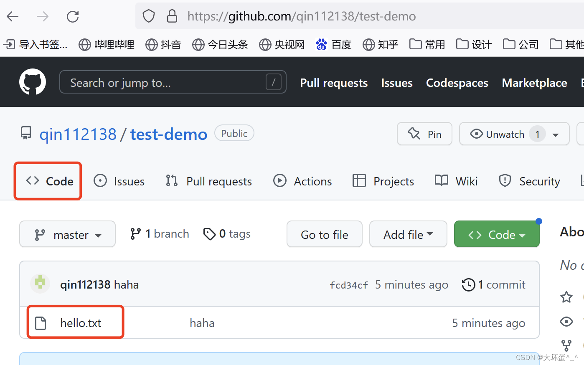Open the Baidu bookmark
Viewport: 584px width, 365px height.
click(x=334, y=44)
